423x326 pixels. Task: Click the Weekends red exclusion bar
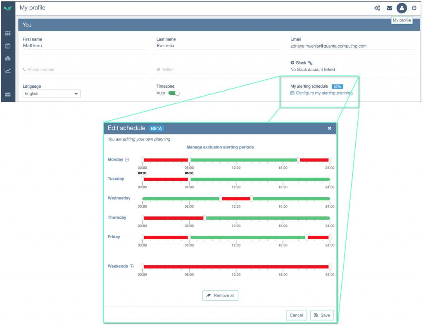[236, 266]
